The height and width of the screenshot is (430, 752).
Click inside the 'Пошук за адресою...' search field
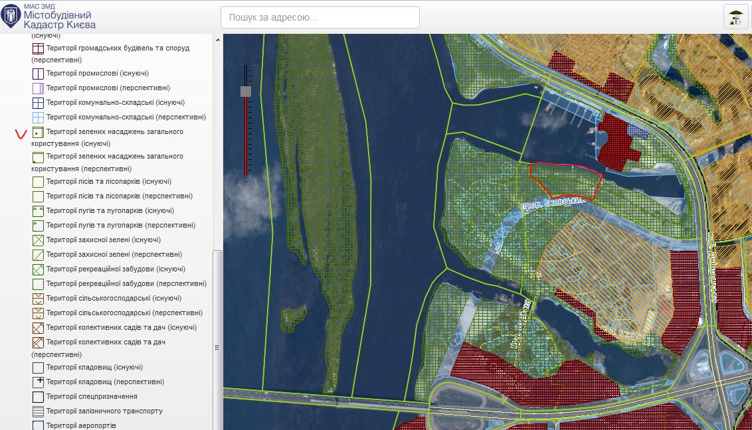pyautogui.click(x=320, y=17)
